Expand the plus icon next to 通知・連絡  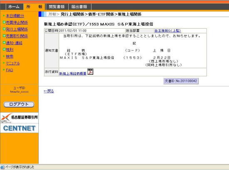click(4, 42)
